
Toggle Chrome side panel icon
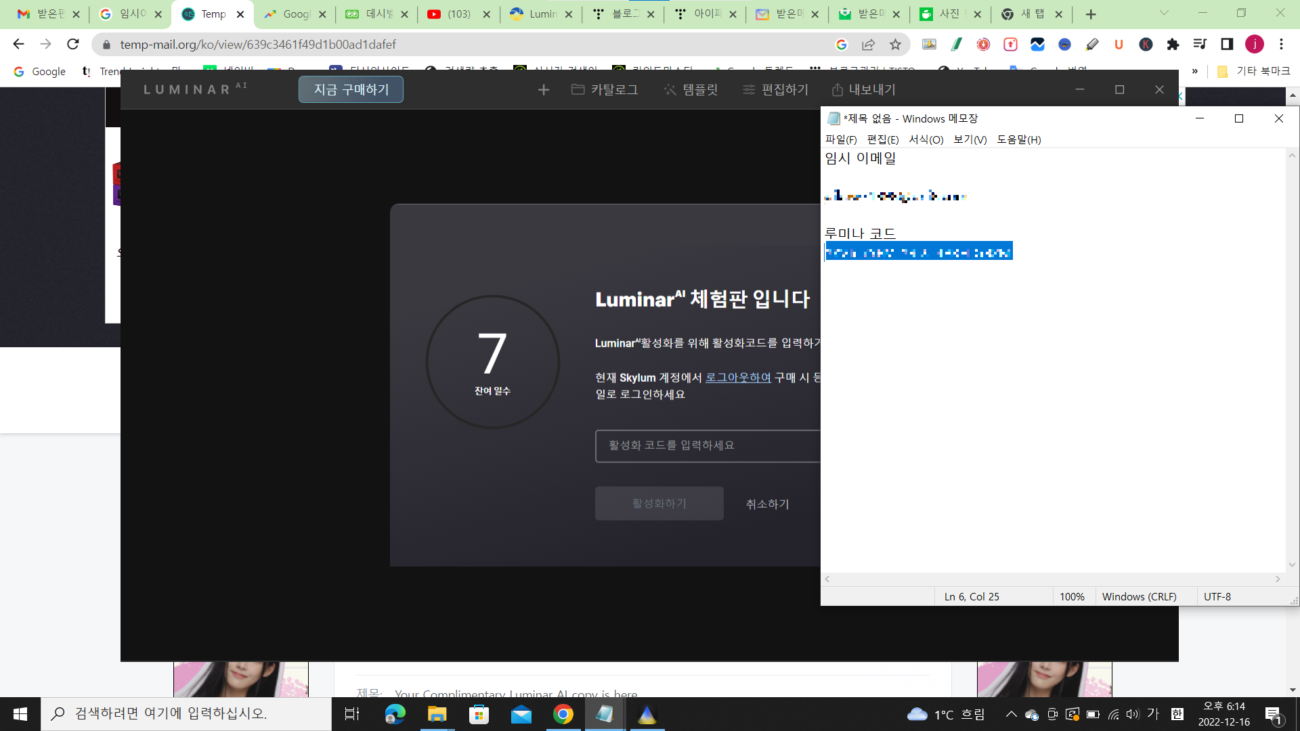pyautogui.click(x=1227, y=45)
